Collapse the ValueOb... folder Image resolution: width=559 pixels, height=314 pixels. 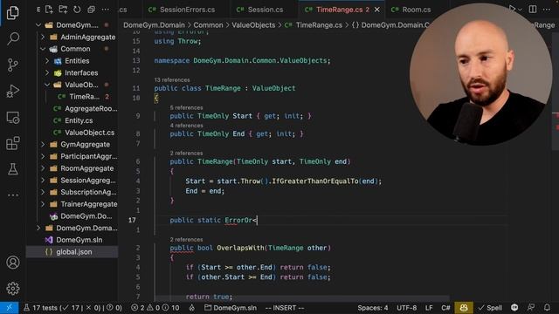(47, 85)
